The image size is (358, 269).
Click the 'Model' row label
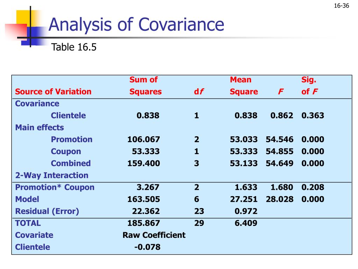tap(27, 199)
